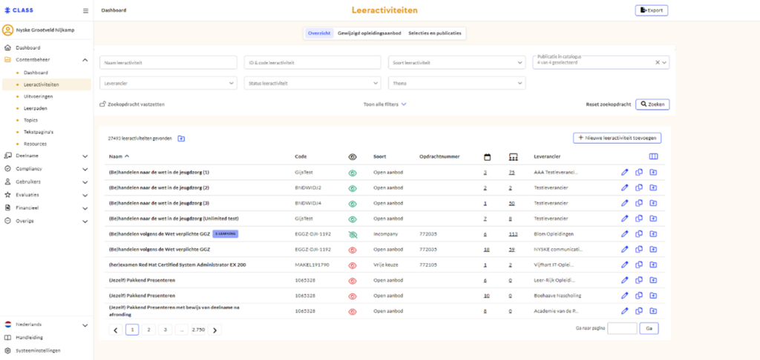Click the Naam leeractiviteit input field
The width and height of the screenshot is (760, 360).
[168, 63]
